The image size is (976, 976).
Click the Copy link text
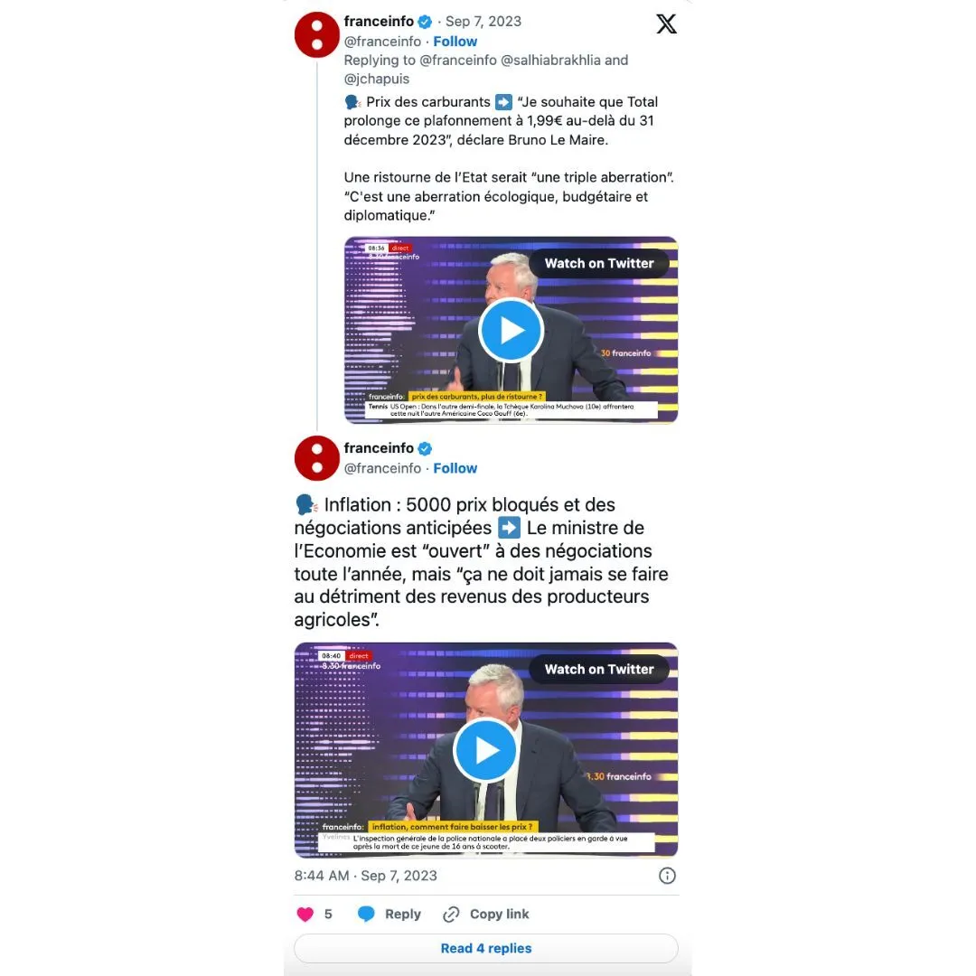(x=499, y=914)
